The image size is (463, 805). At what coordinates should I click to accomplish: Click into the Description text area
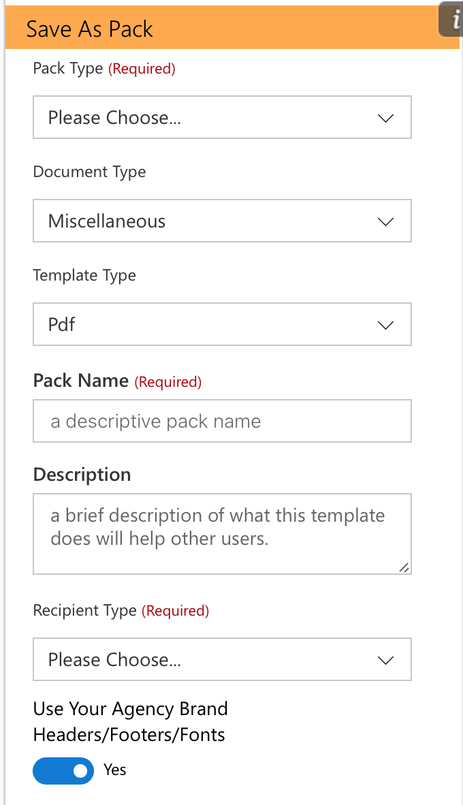222,534
